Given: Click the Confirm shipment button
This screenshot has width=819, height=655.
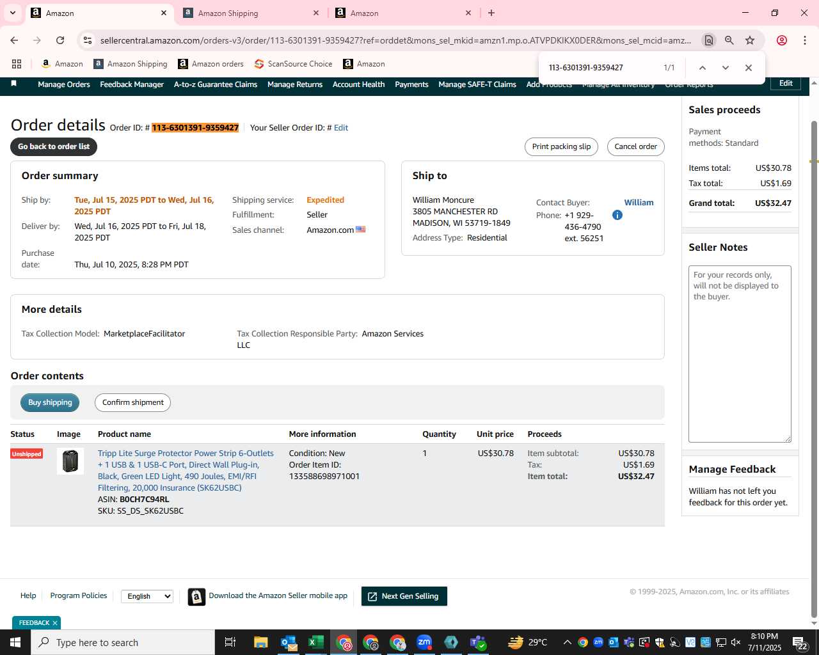Looking at the screenshot, I should click(133, 402).
